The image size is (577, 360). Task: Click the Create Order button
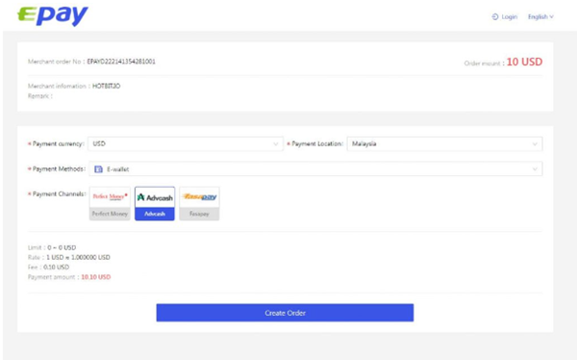[x=285, y=313]
